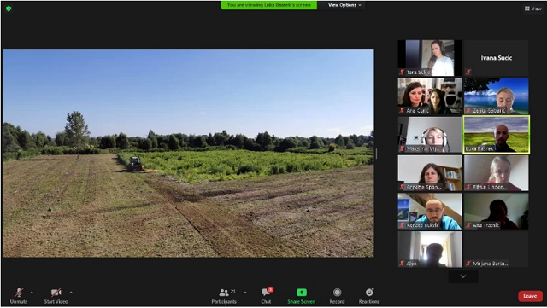Select the Ana Ćurić video tile
The height and width of the screenshot is (308, 547).
point(430,96)
